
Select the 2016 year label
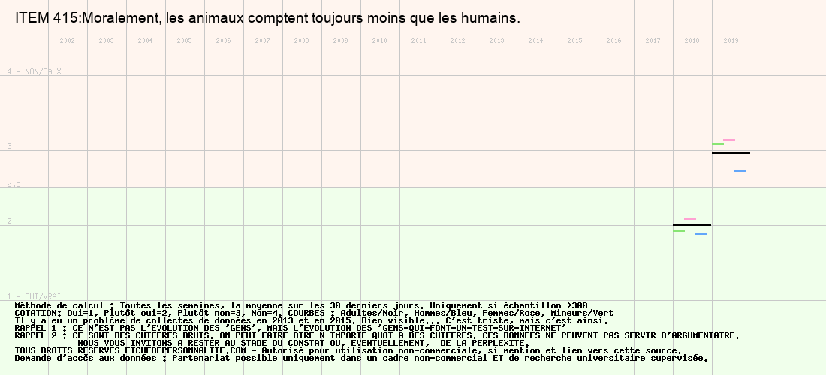tap(613, 40)
